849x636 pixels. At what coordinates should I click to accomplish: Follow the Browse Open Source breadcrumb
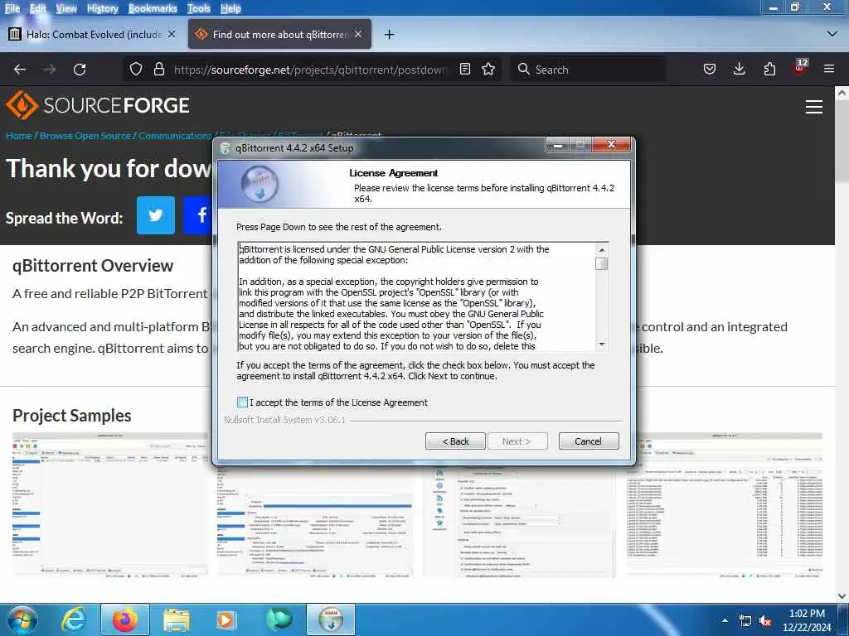pos(85,136)
